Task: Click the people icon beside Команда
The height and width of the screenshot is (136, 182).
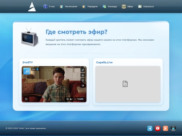Action: point(104,6)
